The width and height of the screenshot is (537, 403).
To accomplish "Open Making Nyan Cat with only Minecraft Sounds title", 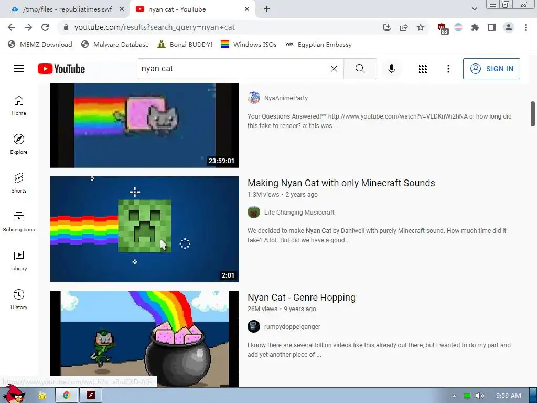I will point(341,183).
